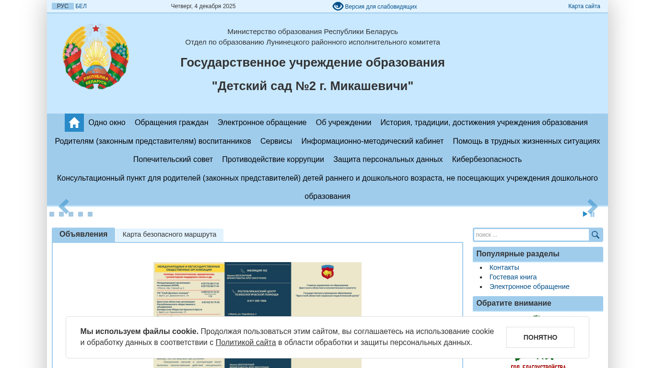
Task: Open Кибербезопасность menu item
Action: point(487,160)
